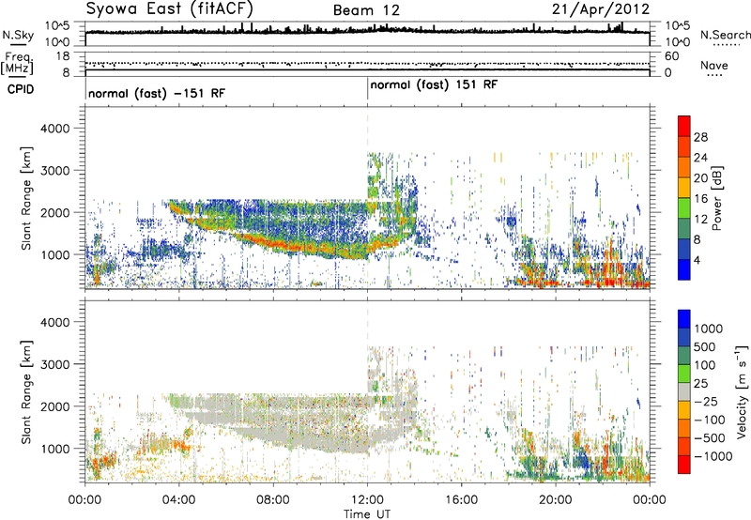Click the '-500' value on the velocity scale
Screen dimensions: 751x520
[713, 438]
